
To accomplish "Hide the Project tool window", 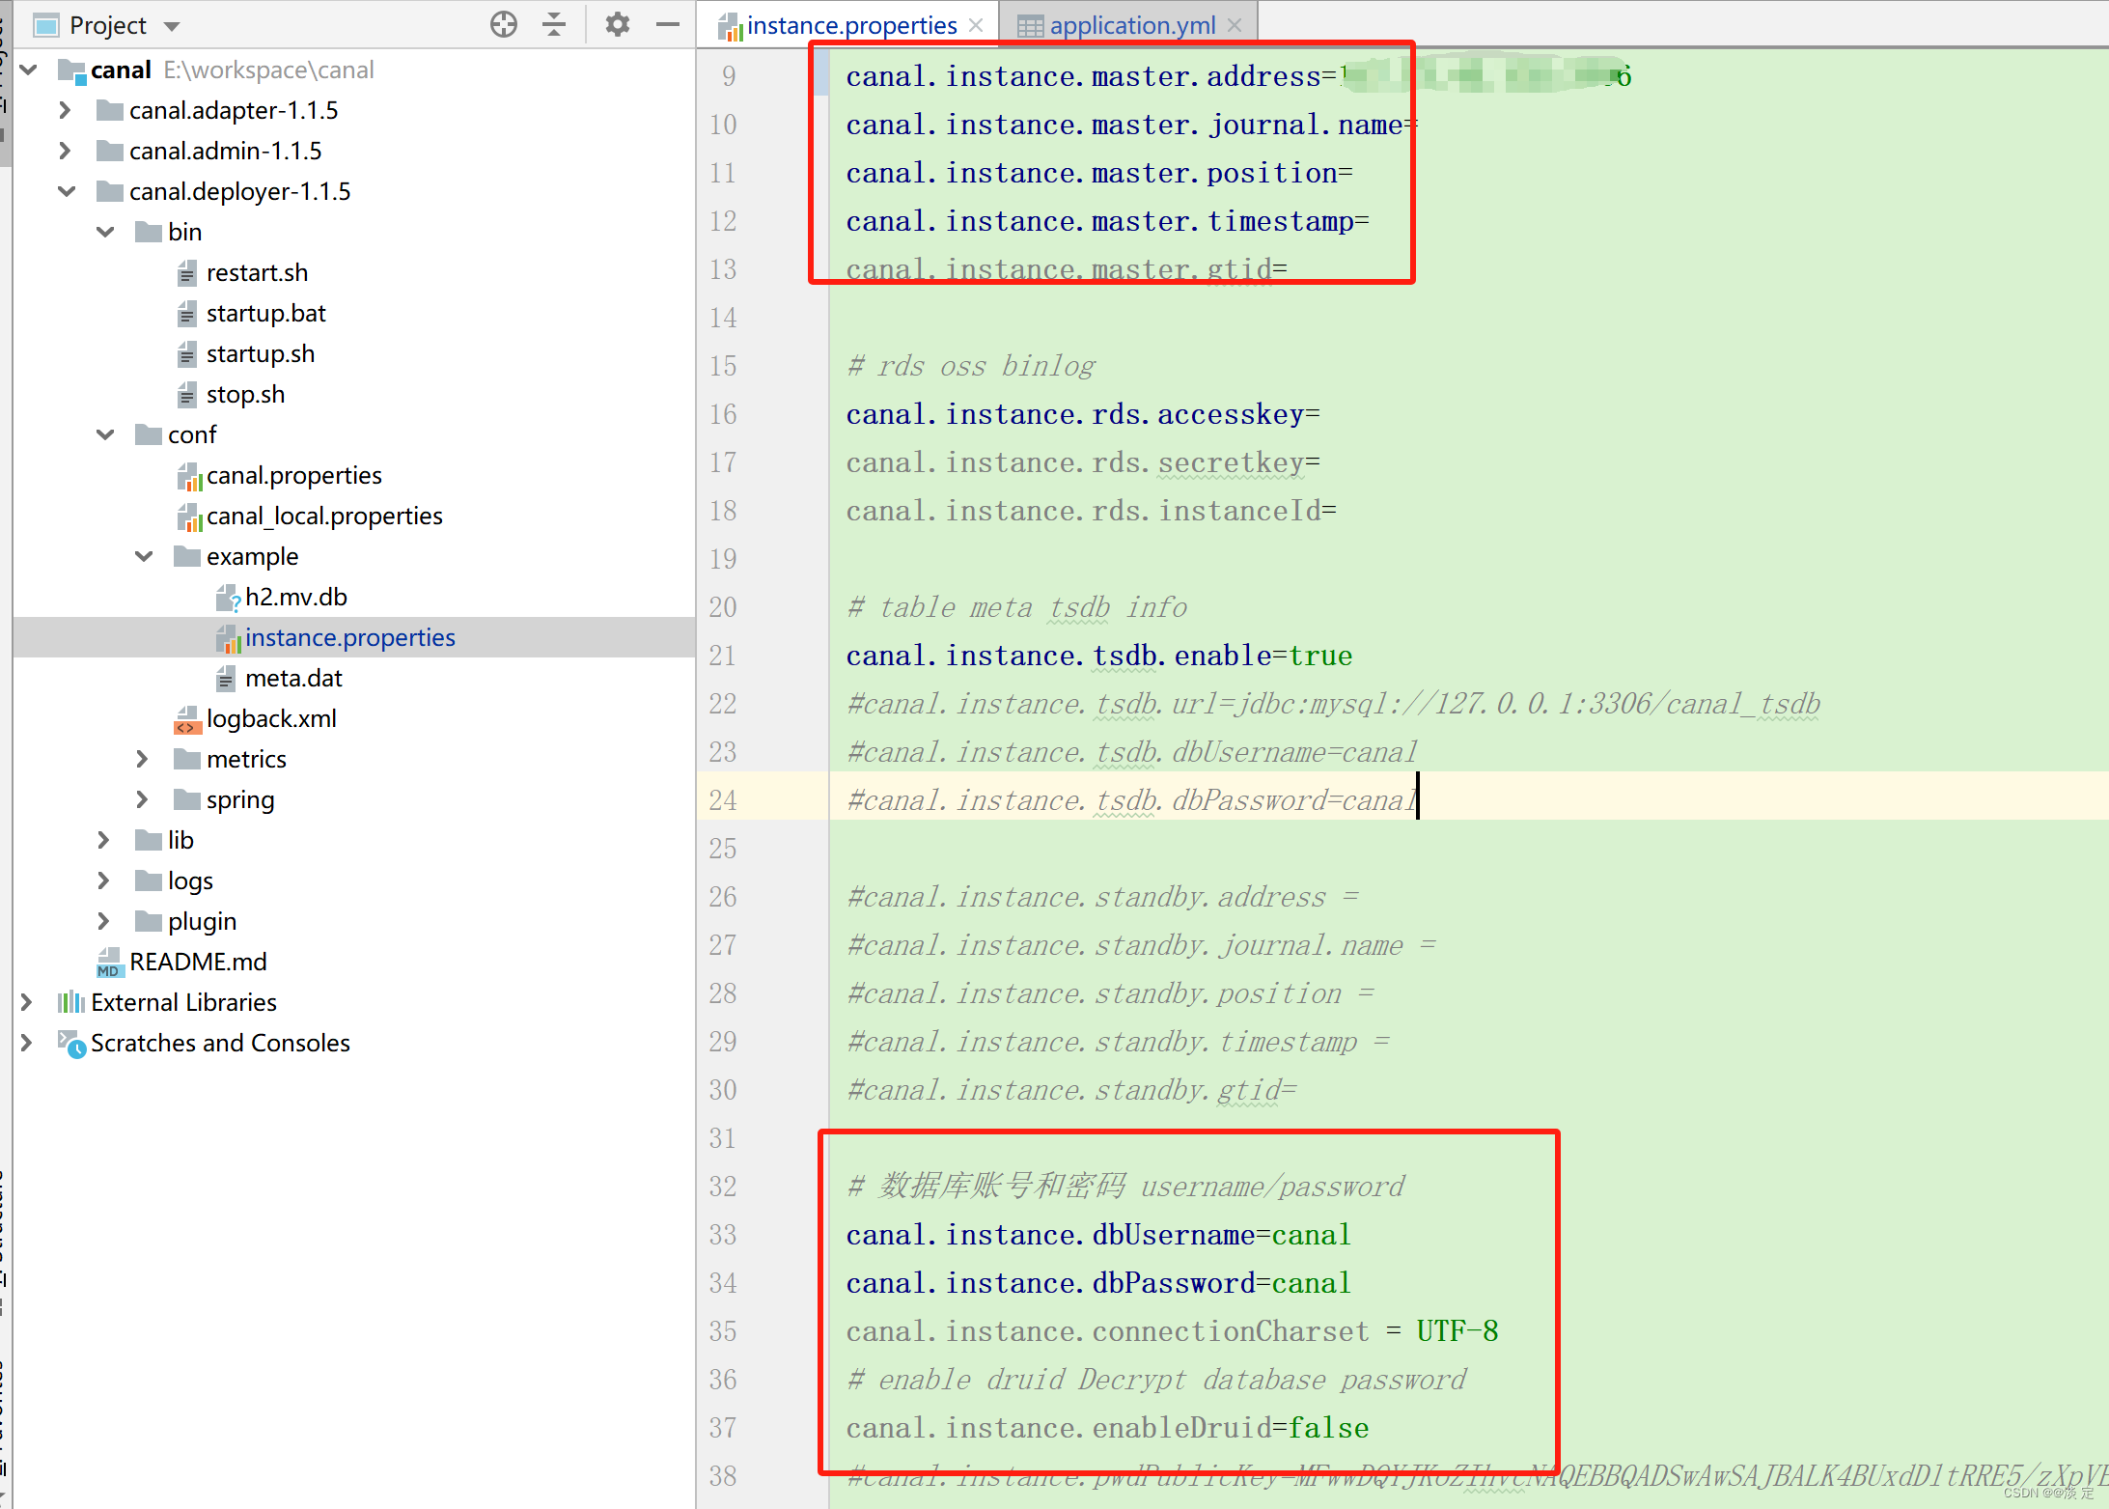I will coord(668,24).
